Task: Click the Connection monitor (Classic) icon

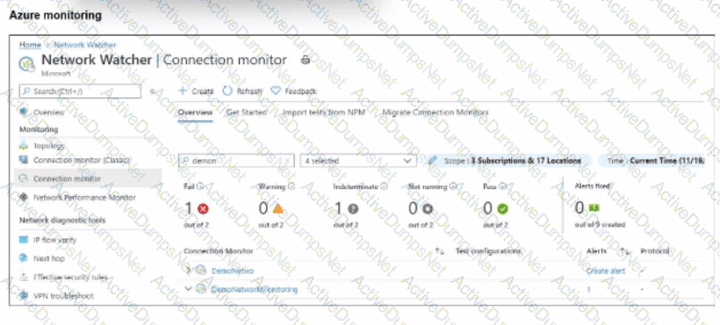Action: tap(24, 160)
